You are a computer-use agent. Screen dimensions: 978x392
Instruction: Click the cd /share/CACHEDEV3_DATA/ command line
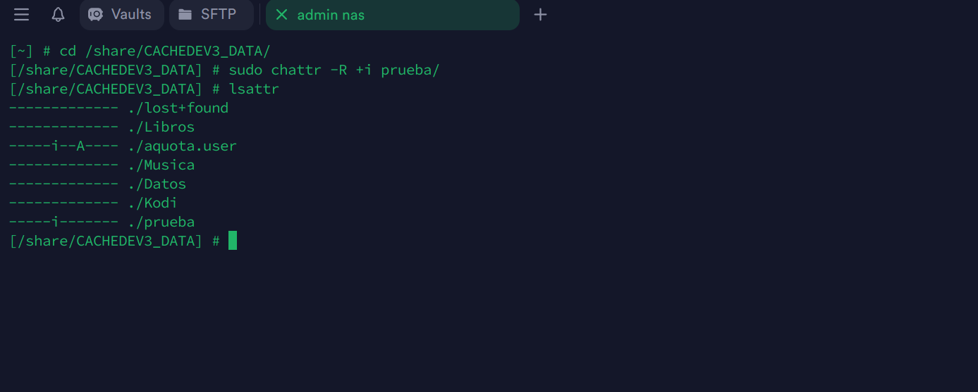pyautogui.click(x=165, y=51)
